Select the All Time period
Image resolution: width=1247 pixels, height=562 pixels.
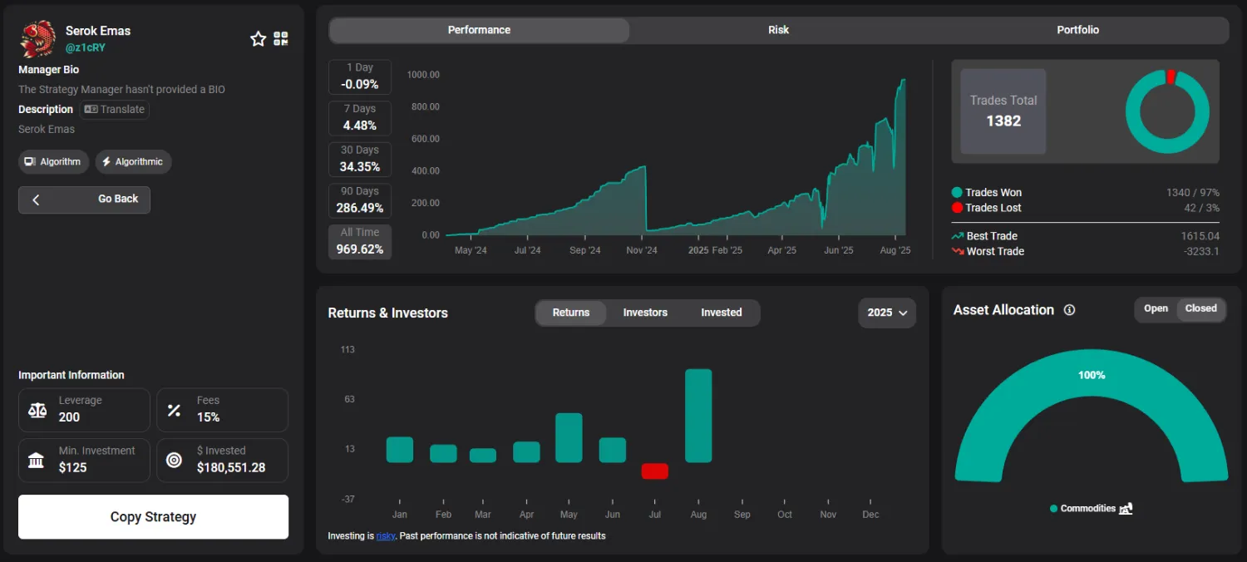click(360, 242)
